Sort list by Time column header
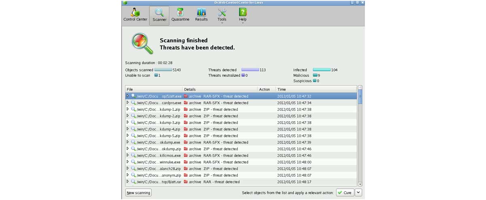Viewport: 486px width, 200px height. (316, 89)
